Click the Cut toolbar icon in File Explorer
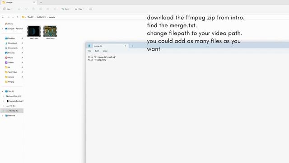 tap(19, 9)
